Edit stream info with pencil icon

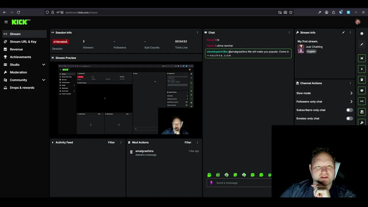(x=343, y=32)
